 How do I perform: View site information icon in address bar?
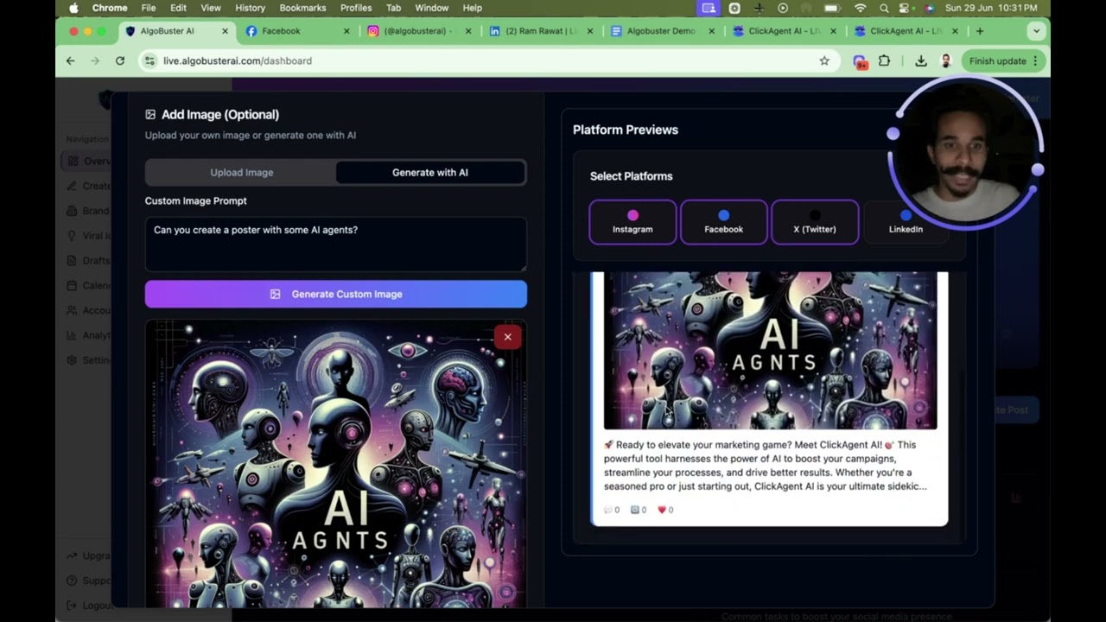150,60
